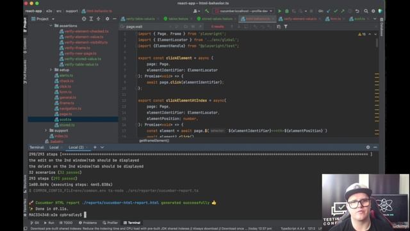Hide terminal panel with minus icon

click(x=375, y=147)
